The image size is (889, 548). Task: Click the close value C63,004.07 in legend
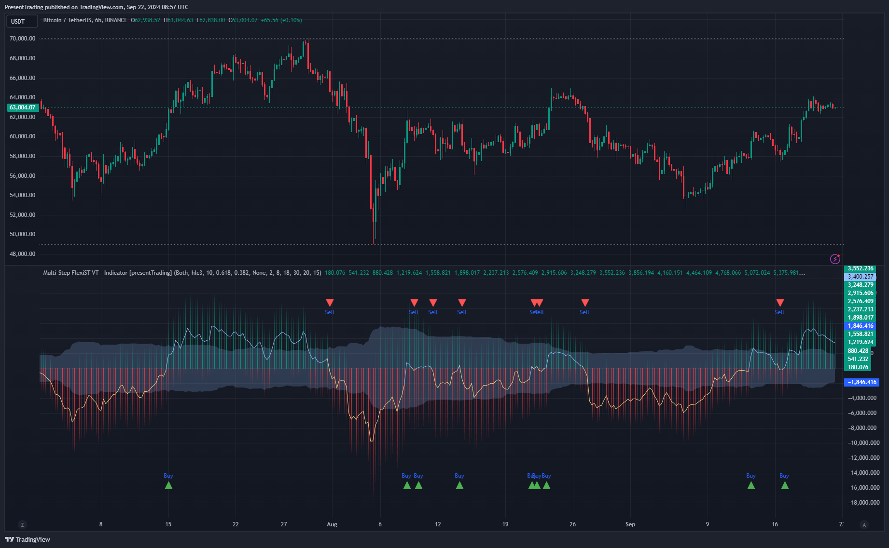coord(243,20)
